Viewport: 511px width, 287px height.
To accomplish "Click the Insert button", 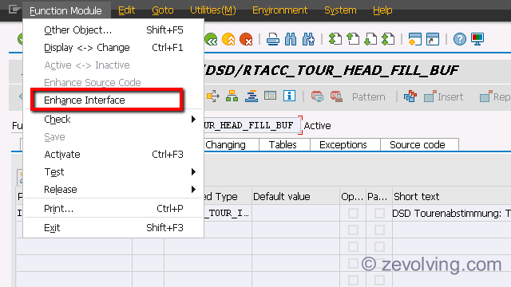I will (444, 96).
